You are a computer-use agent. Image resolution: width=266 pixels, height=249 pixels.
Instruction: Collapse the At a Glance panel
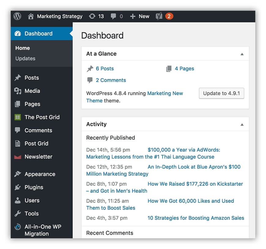(242, 54)
